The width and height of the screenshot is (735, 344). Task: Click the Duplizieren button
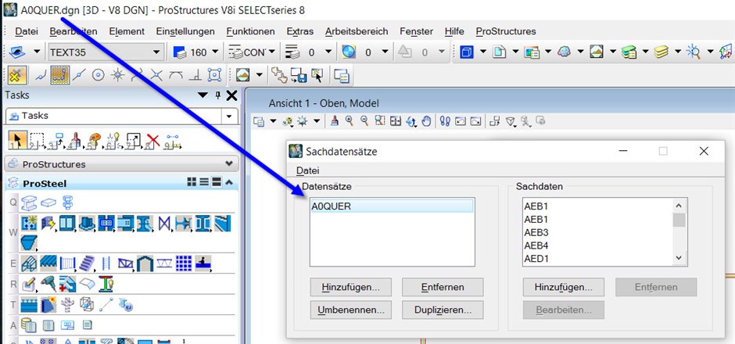coord(443,310)
